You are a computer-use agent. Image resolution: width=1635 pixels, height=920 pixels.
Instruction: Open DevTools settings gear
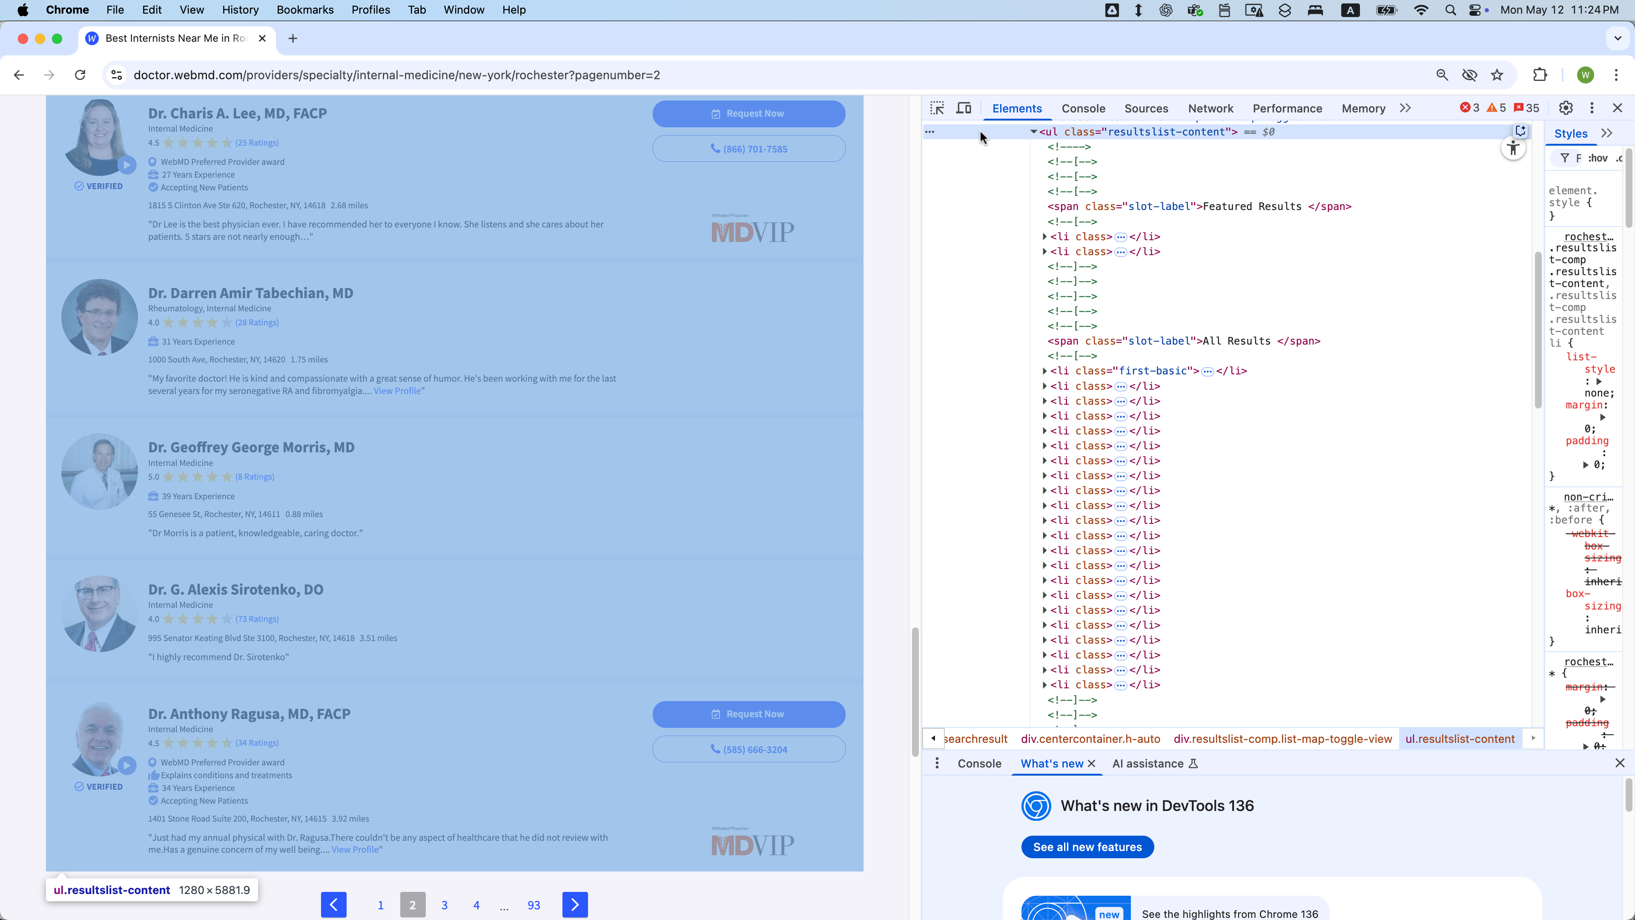point(1566,108)
